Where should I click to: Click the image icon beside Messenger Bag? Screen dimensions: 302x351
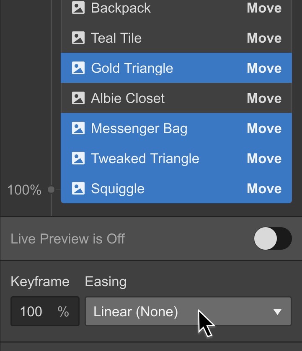[78, 128]
